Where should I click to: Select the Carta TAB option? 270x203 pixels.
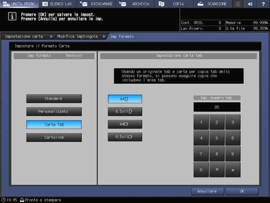54,125
